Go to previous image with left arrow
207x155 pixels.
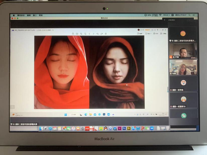click(89, 34)
